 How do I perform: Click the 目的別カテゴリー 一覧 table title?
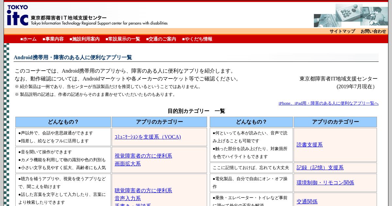(x=196, y=111)
